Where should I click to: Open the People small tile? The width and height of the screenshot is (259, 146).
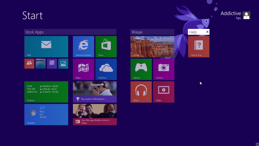(x=29, y=64)
